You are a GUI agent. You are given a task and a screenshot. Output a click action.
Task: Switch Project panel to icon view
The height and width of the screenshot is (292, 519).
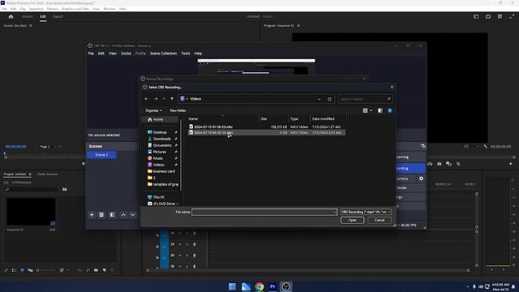tap(22, 270)
